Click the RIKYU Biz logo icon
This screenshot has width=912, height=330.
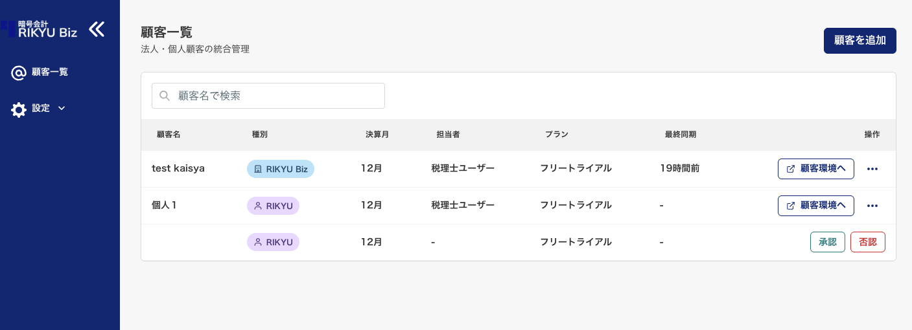click(8, 28)
